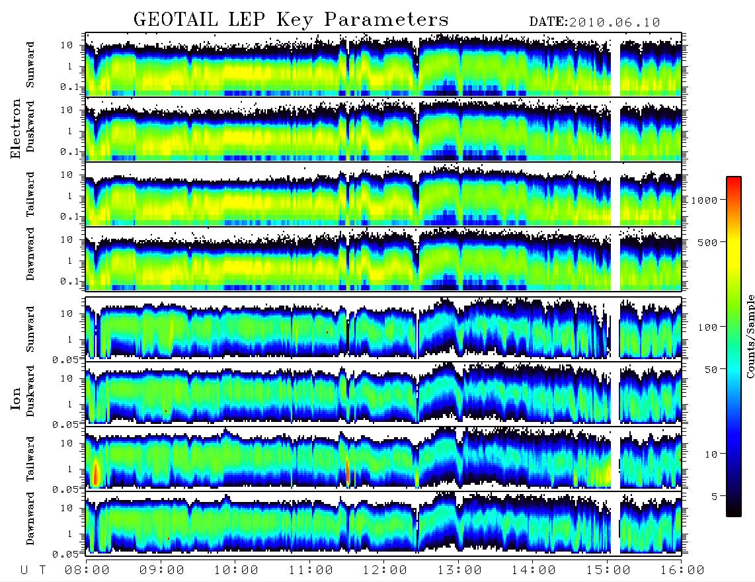The height and width of the screenshot is (582, 755).
Task: Click the Electron Dawnward spectrogram panel
Action: pyautogui.click(x=383, y=259)
